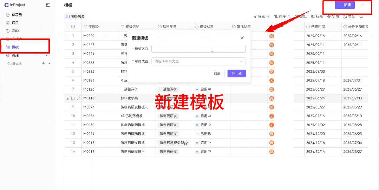
Task: Click template name 仿制药演示模板
Action: (x=132, y=134)
